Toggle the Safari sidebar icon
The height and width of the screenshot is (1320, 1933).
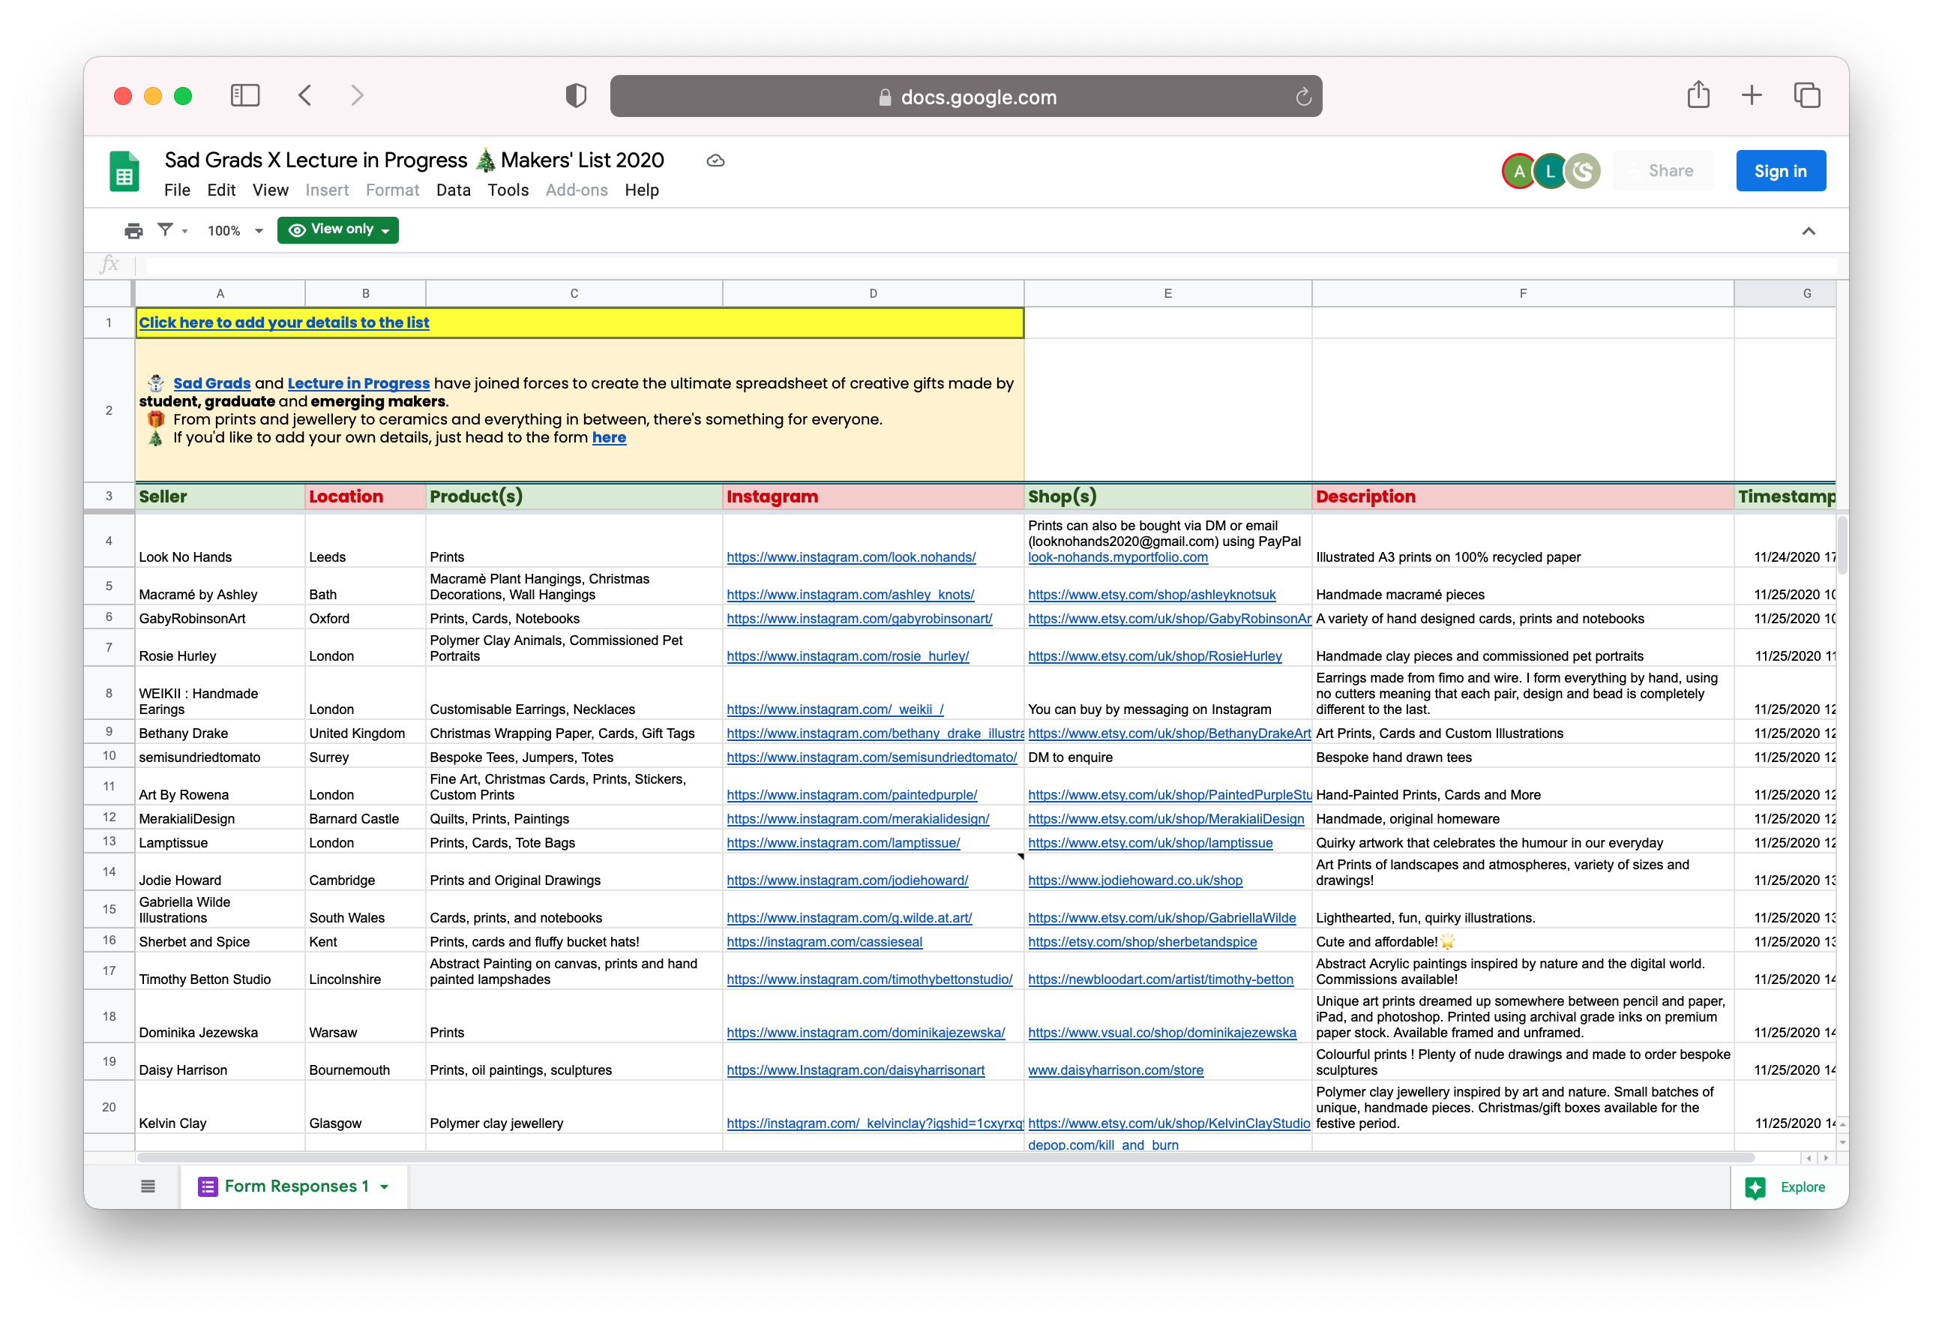(244, 96)
